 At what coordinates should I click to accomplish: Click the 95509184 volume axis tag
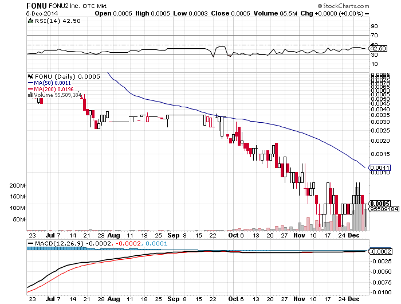pyautogui.click(x=384, y=209)
